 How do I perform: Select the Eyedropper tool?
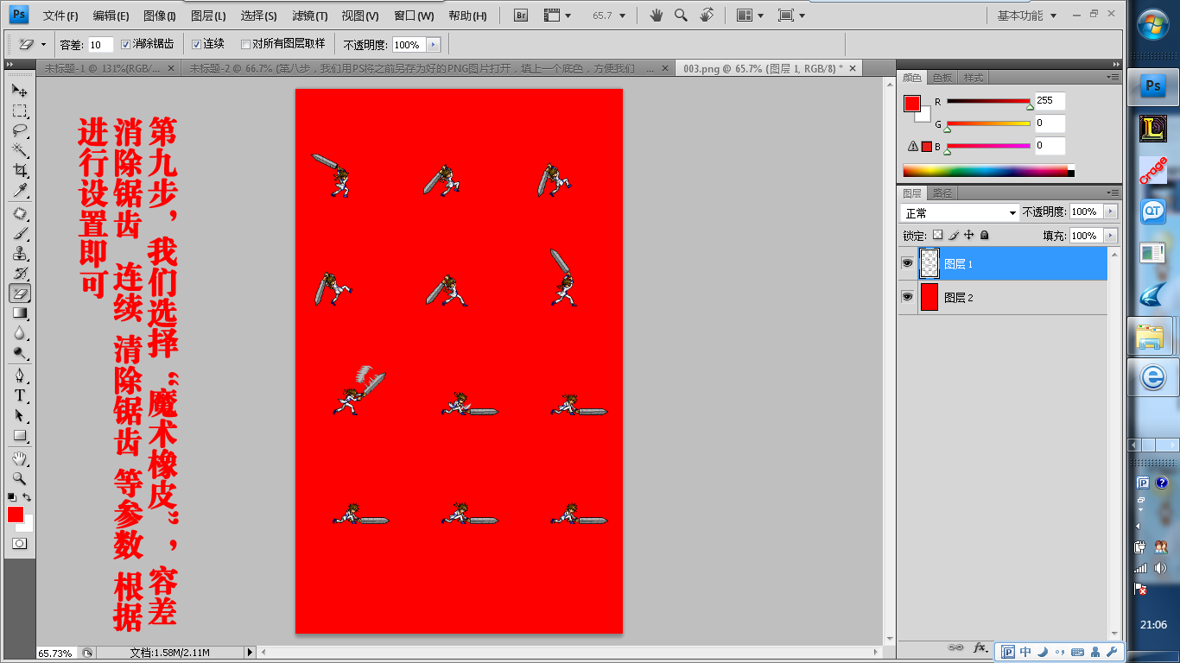tap(19, 190)
